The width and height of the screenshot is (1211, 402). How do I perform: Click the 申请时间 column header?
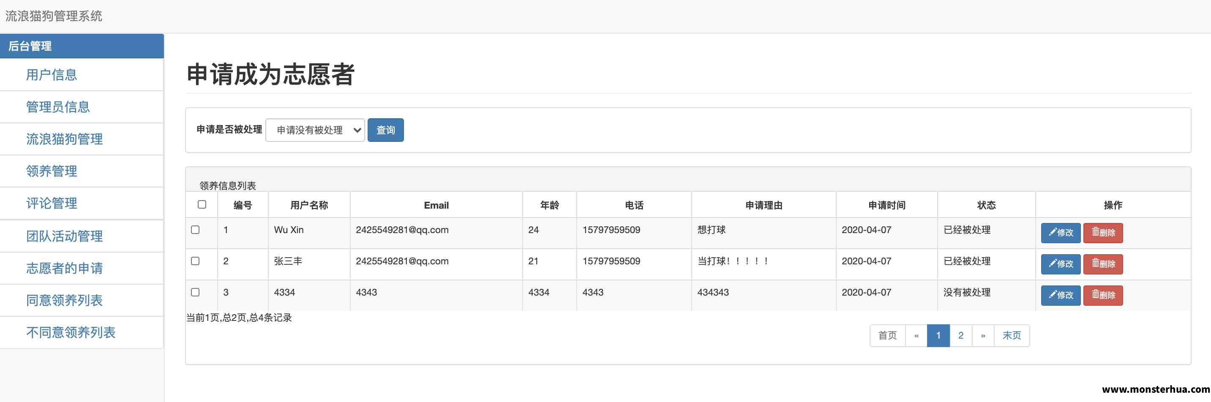887,205
